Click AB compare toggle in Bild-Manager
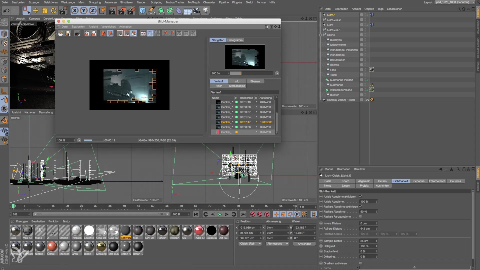This screenshot has height=270, width=480. 143,33
